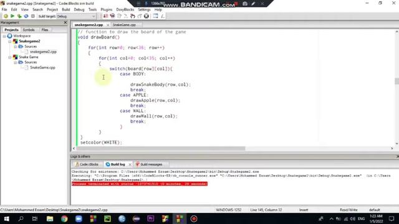The height and width of the screenshot is (224, 399).
Task: Switch to the Symbols tab
Action: coord(29,30)
